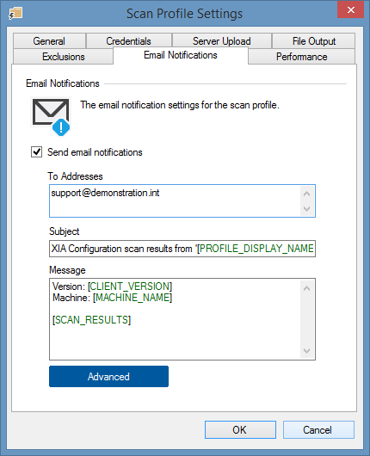Click down arrow in Message box scrollbar
This screenshot has height=456, width=370.
pos(306,351)
